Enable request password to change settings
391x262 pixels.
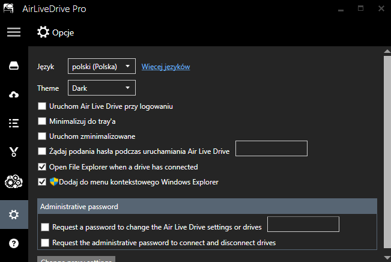click(45, 227)
